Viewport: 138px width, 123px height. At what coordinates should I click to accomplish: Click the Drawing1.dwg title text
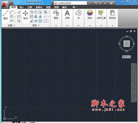pyautogui.click(x=34, y=2)
